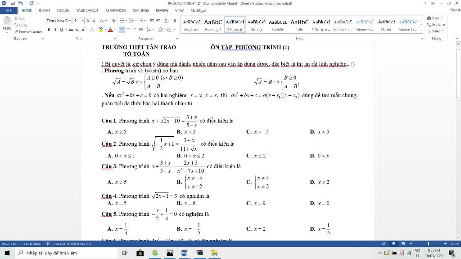The image size is (461, 259).
Task: Toggle Bold formatting
Action: (49, 29)
